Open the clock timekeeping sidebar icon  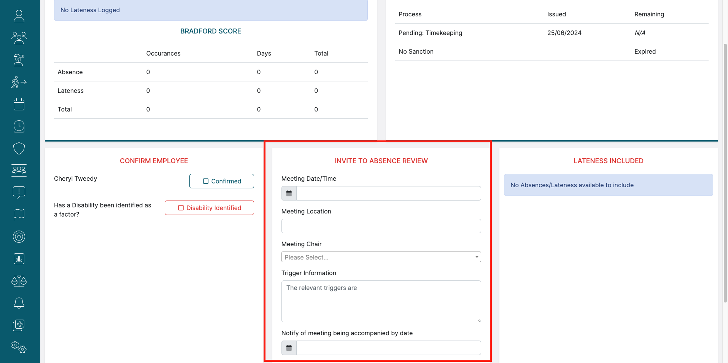pos(19,126)
